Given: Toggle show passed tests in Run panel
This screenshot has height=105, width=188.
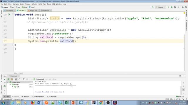Looking at the screenshot, I should (9, 79).
